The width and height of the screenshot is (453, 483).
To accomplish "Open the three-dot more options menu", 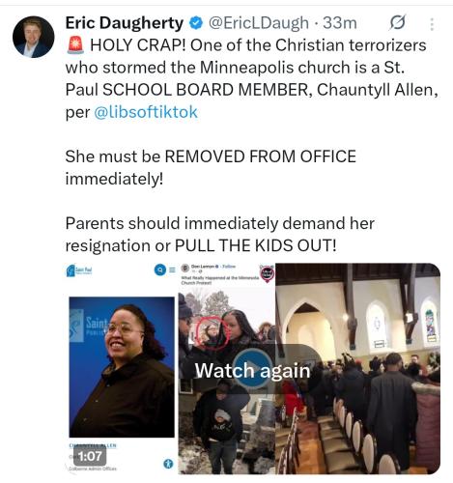I will click(432, 24).
